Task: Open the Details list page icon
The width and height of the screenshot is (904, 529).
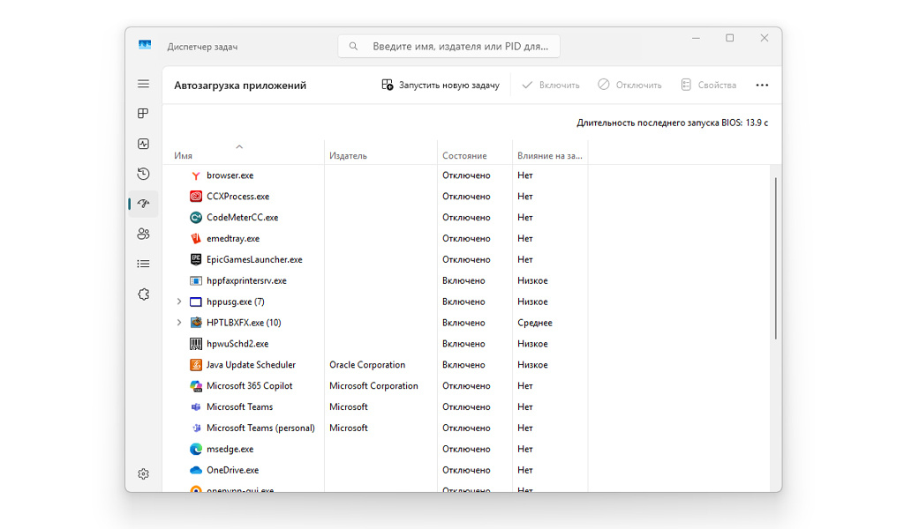Action: click(x=144, y=264)
